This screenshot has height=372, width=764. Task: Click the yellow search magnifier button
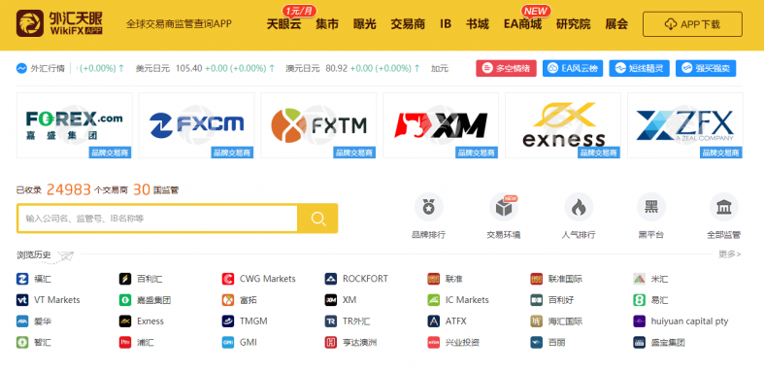pyautogui.click(x=318, y=219)
